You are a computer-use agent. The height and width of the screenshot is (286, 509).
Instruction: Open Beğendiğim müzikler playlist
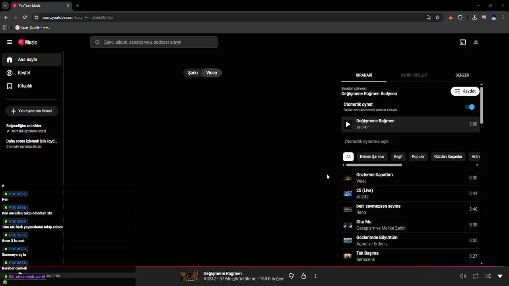(x=32, y=128)
